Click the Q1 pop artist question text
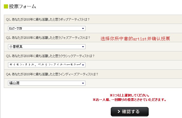Screen dimensions: 182x118 point(48,20)
